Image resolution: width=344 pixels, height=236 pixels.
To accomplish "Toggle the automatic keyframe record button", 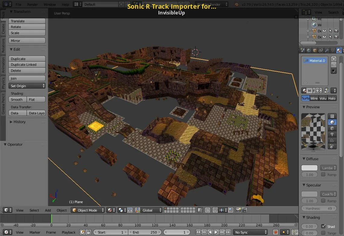I will click(275, 232).
